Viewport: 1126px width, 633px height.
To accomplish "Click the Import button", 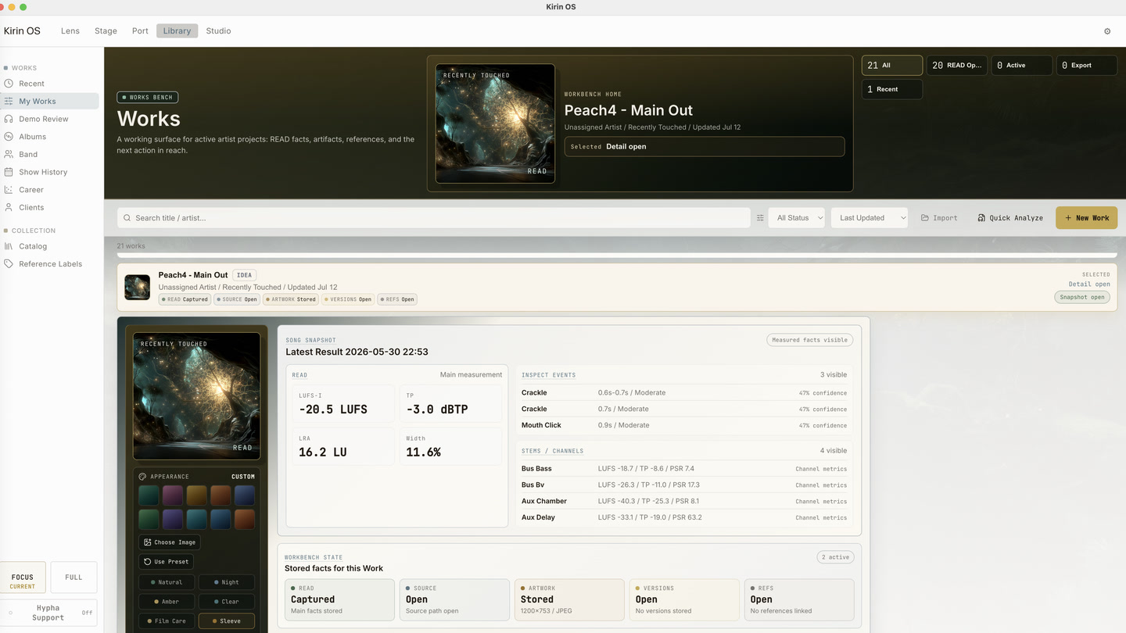I will pos(939,218).
